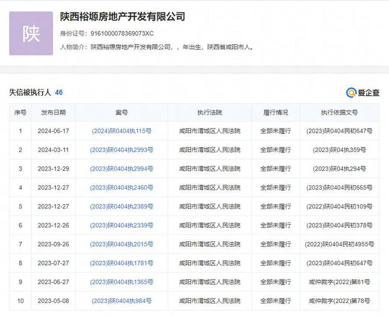
Task: Select document number 咸仲裁字(2022)第81号
Action: [x=339, y=282]
